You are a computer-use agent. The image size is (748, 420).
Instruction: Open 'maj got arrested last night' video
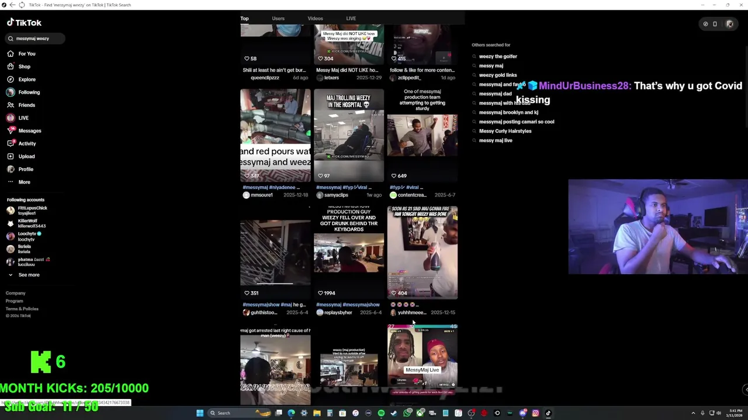pos(275,365)
